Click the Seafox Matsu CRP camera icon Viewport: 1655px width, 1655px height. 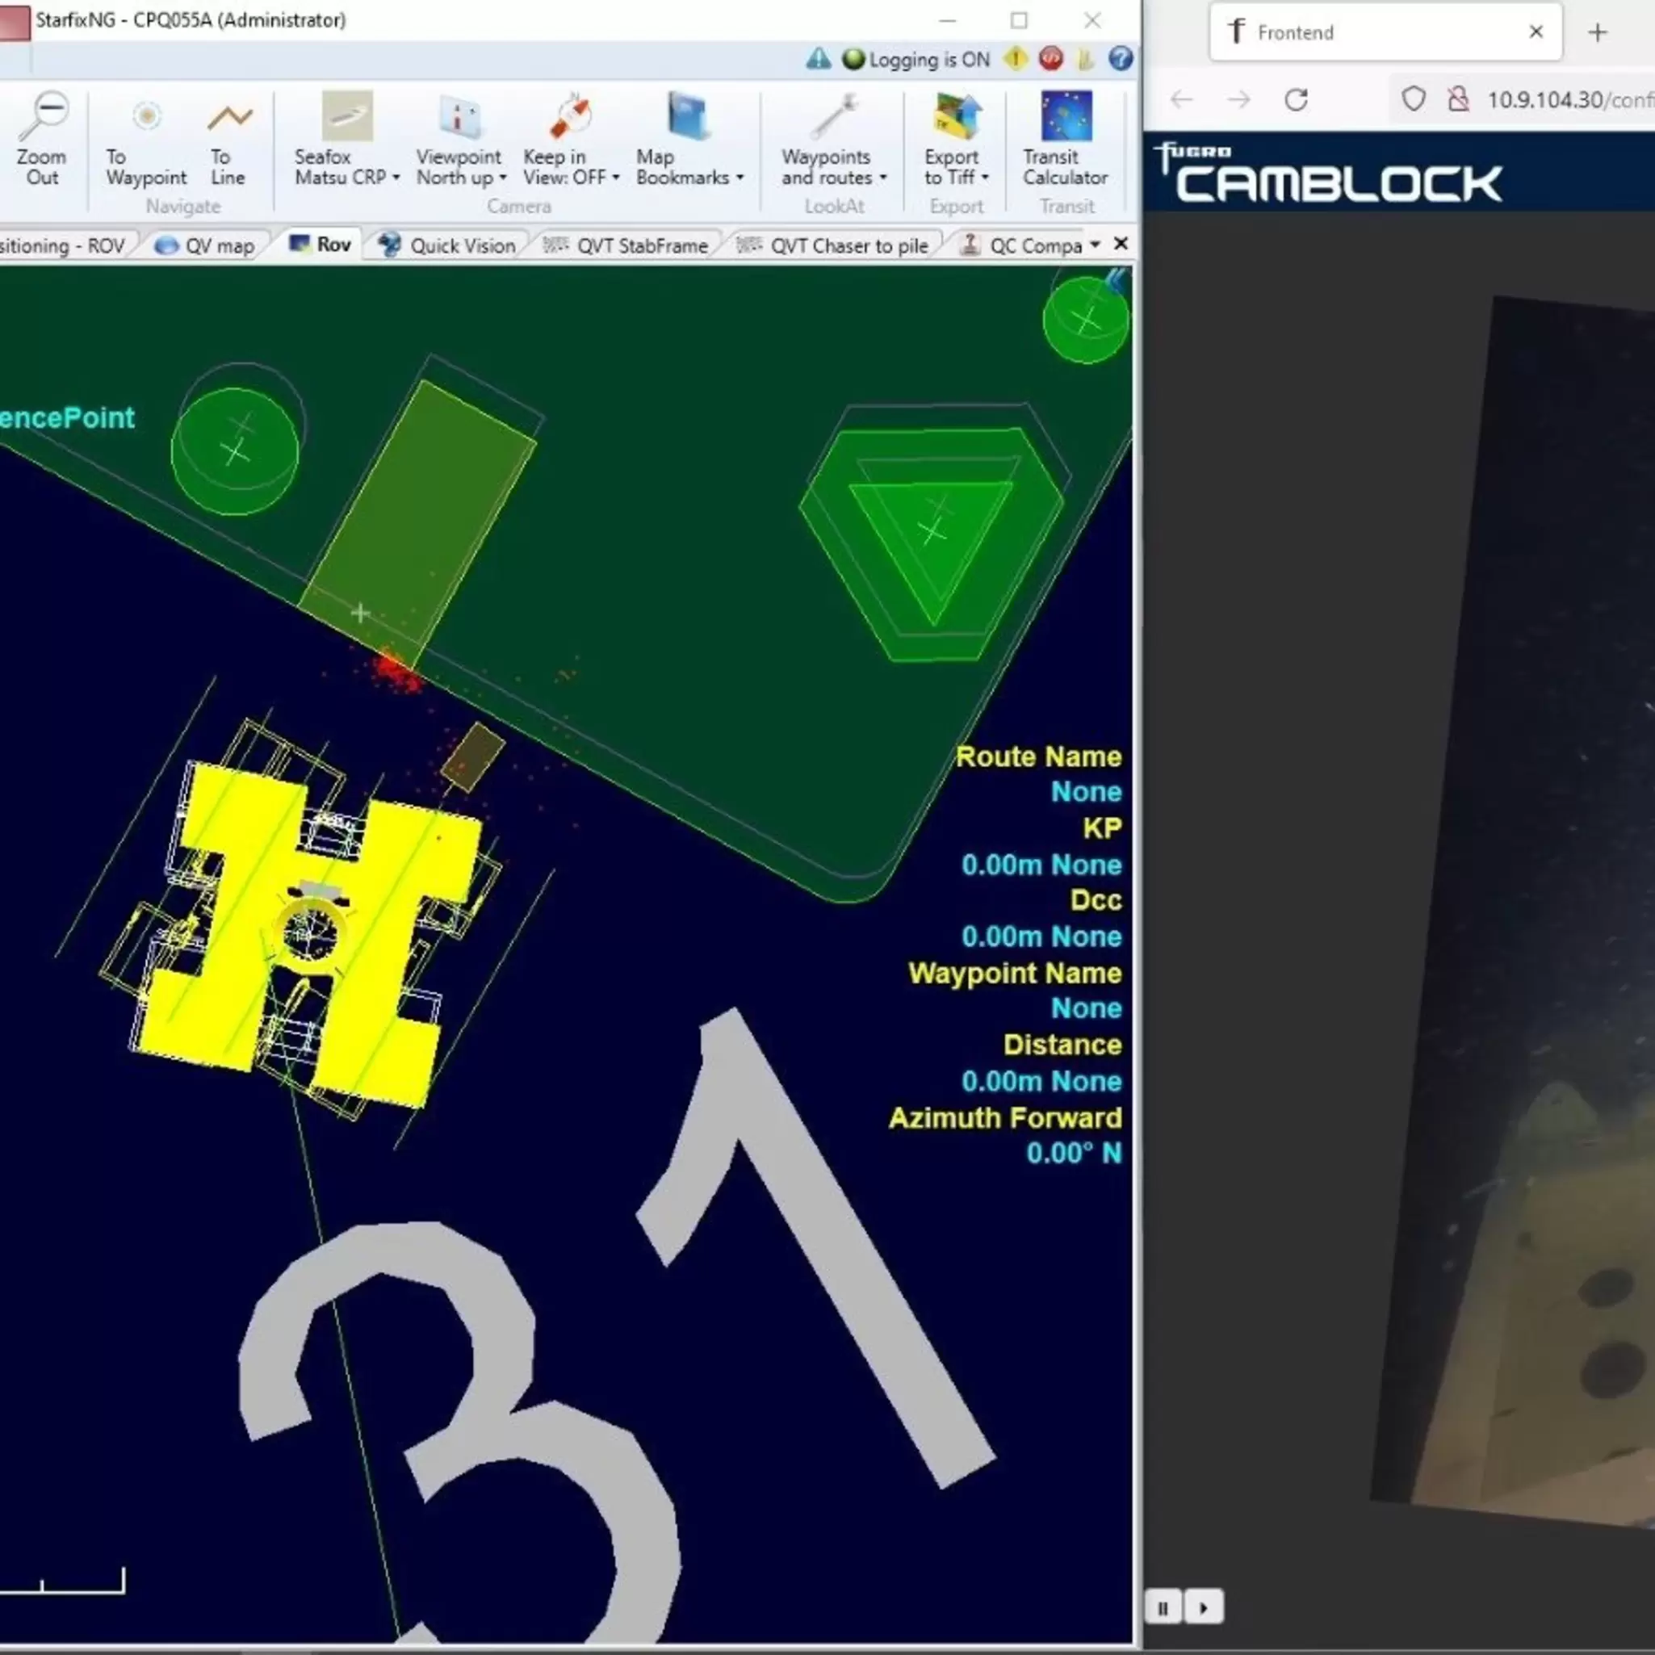click(x=347, y=115)
